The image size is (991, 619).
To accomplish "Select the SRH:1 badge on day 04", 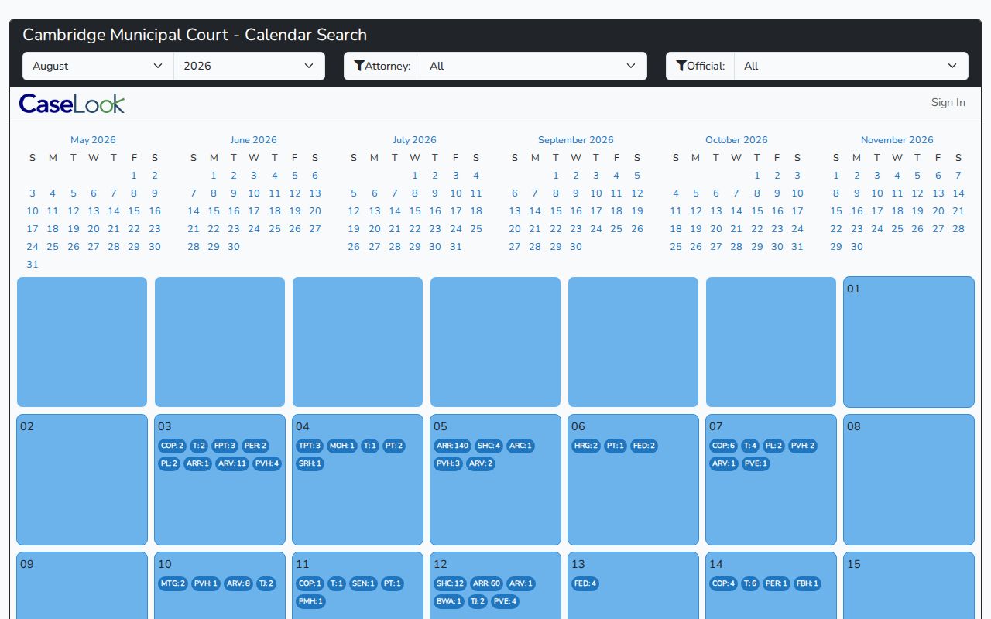I will click(x=309, y=463).
